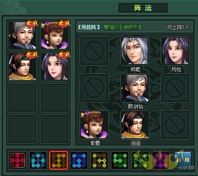Click the locked top-left formation slot
Screen dimensions: 198x176
pyautogui.click(x=94, y=51)
